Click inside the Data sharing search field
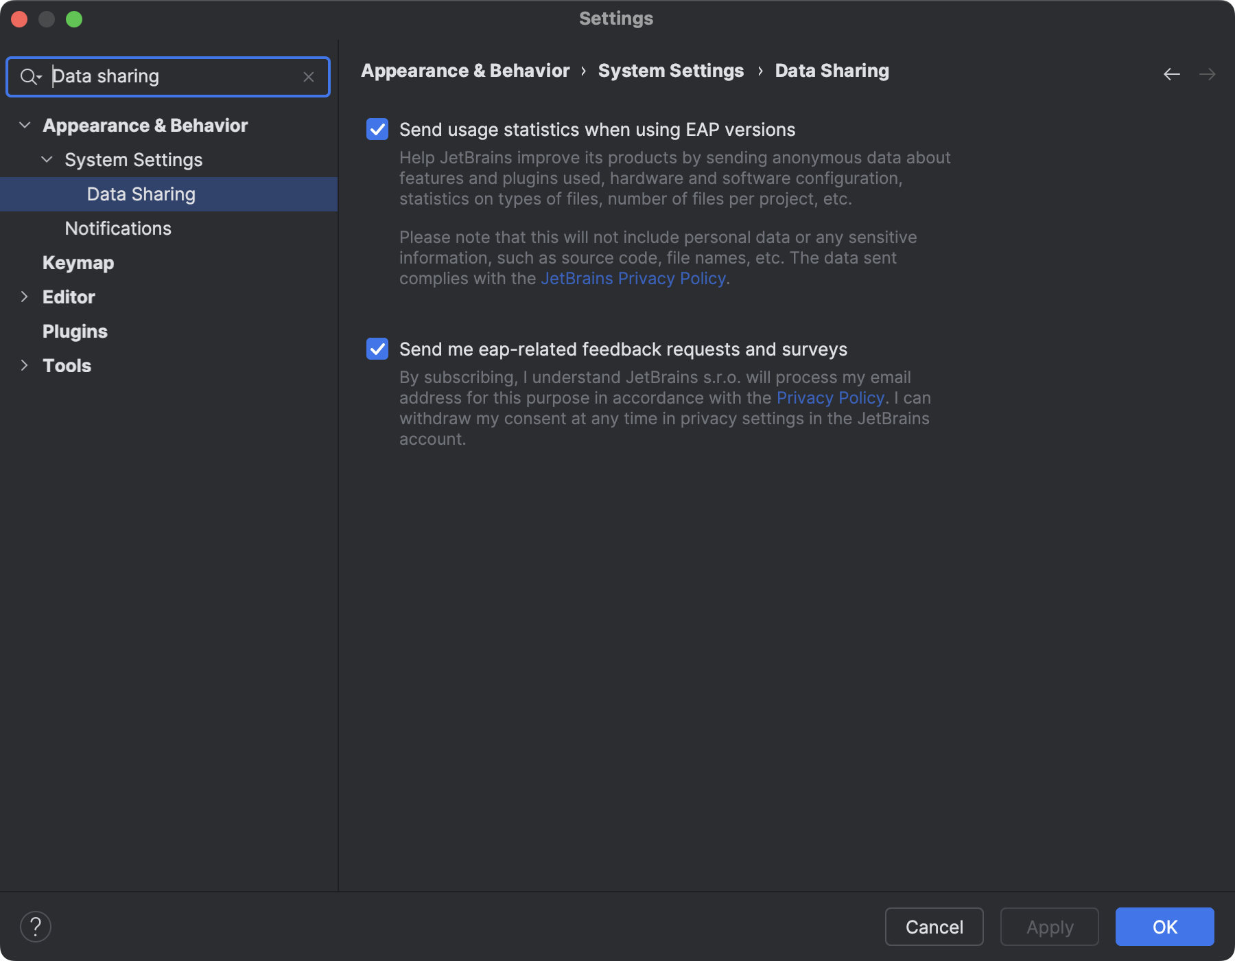1235x961 pixels. coord(172,77)
